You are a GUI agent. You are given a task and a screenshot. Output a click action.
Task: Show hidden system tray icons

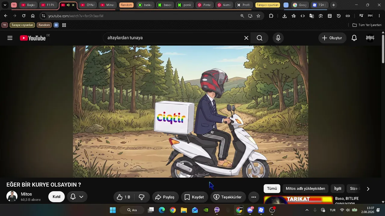point(307,210)
